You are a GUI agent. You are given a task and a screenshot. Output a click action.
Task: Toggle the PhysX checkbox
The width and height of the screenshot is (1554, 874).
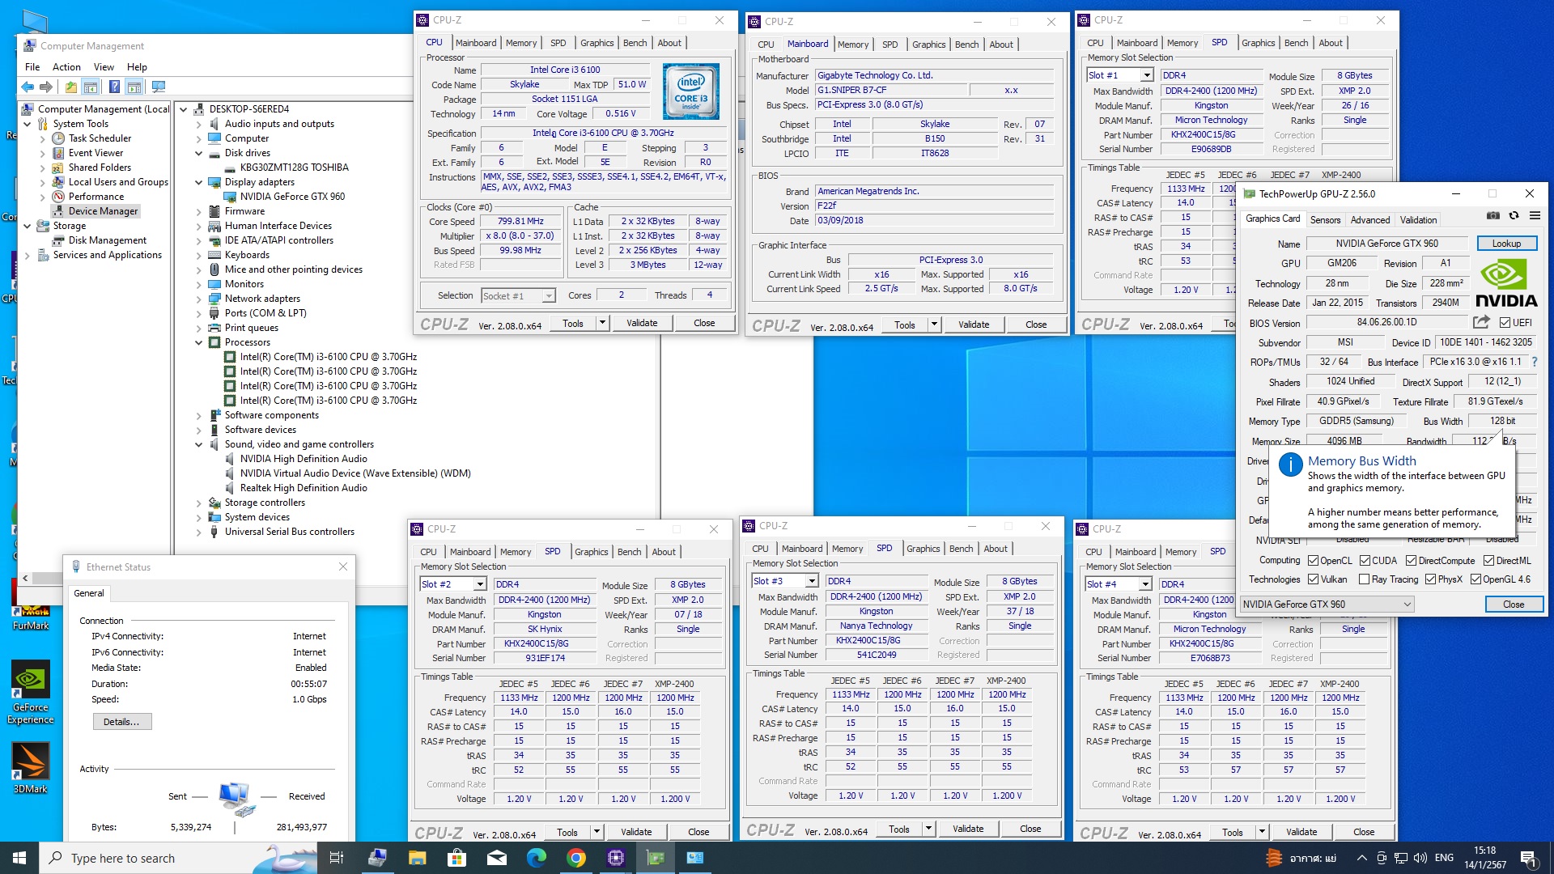click(x=1431, y=579)
